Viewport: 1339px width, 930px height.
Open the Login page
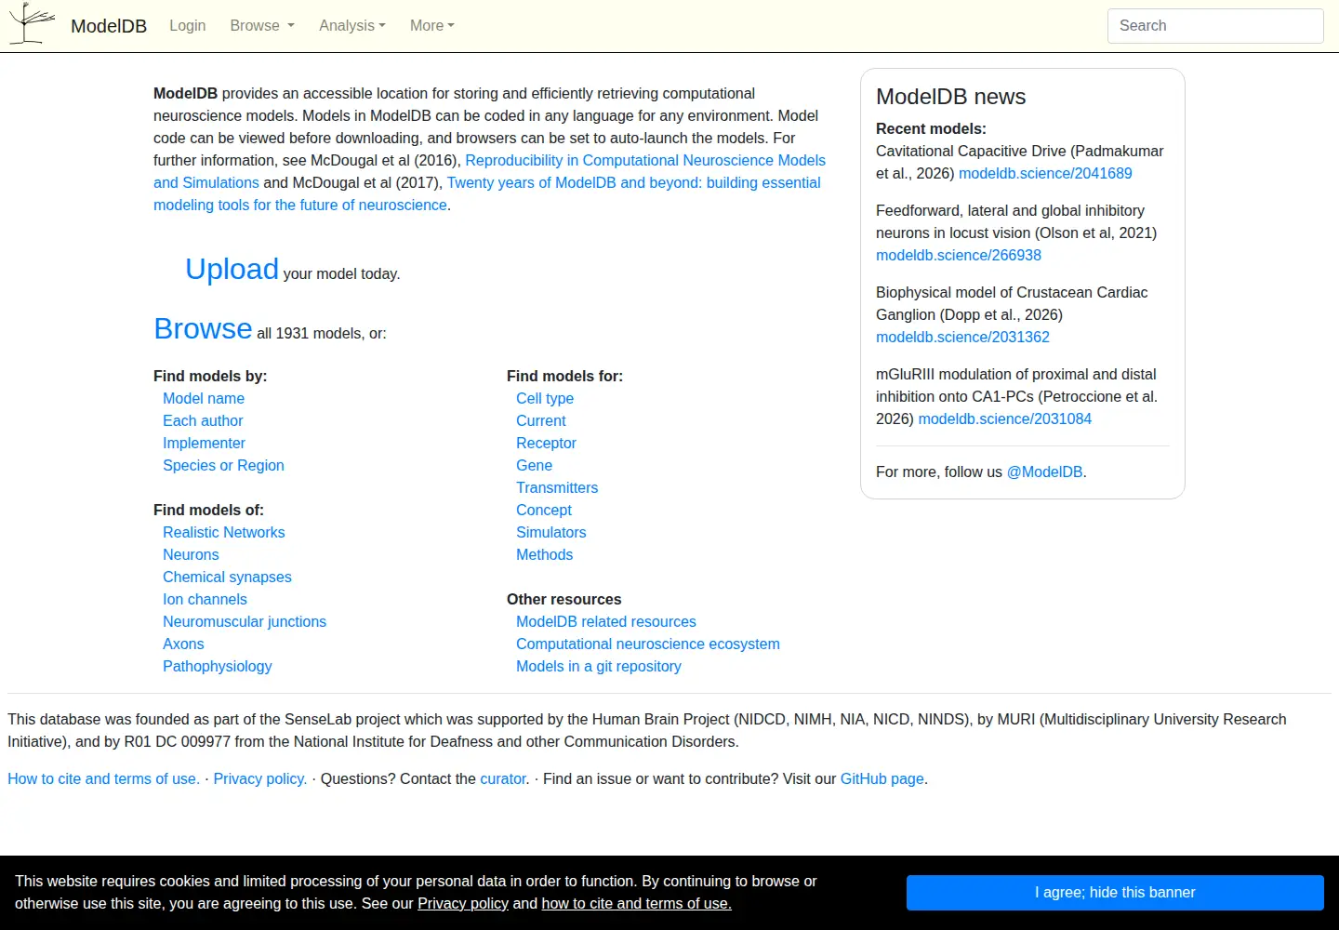pos(188,26)
